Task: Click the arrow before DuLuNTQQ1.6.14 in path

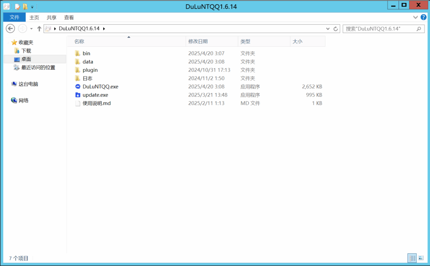Action: [x=55, y=29]
